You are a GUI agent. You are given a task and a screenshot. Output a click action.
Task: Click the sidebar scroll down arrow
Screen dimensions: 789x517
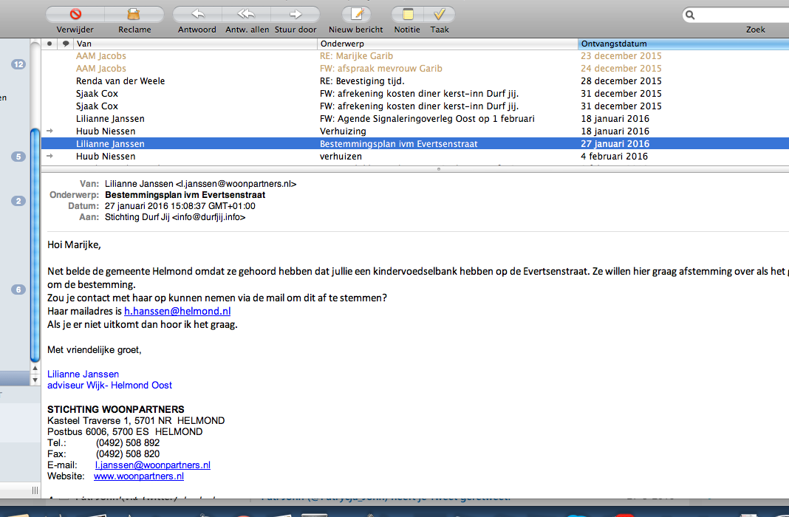(35, 380)
